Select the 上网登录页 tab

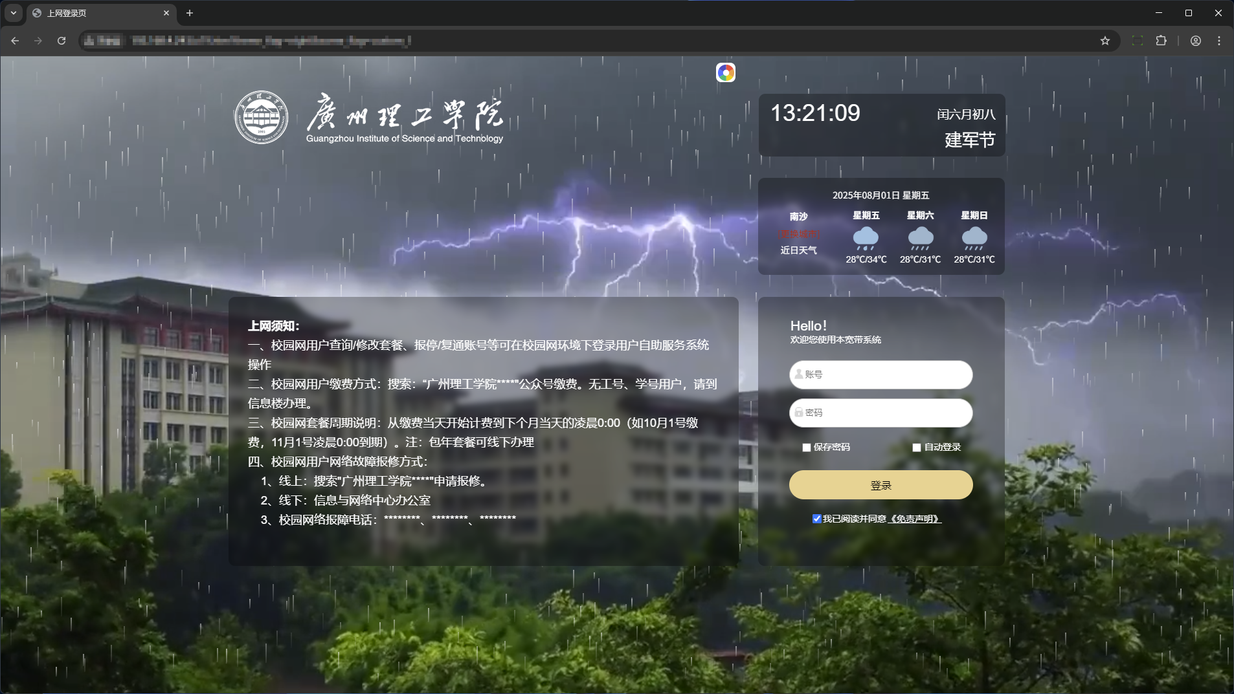100,13
